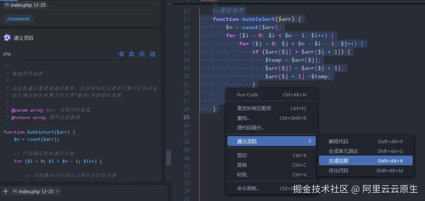Click editor line number 12
Viewport: 425px width, 201px height.
(186, 11)
